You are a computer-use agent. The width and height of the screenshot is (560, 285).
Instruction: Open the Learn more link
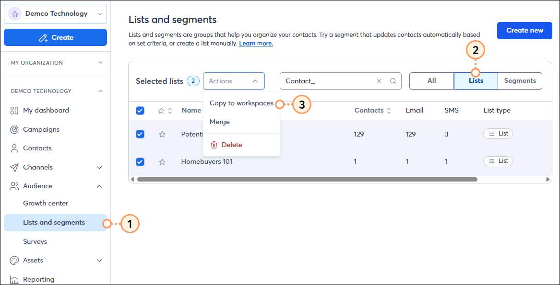pos(256,44)
